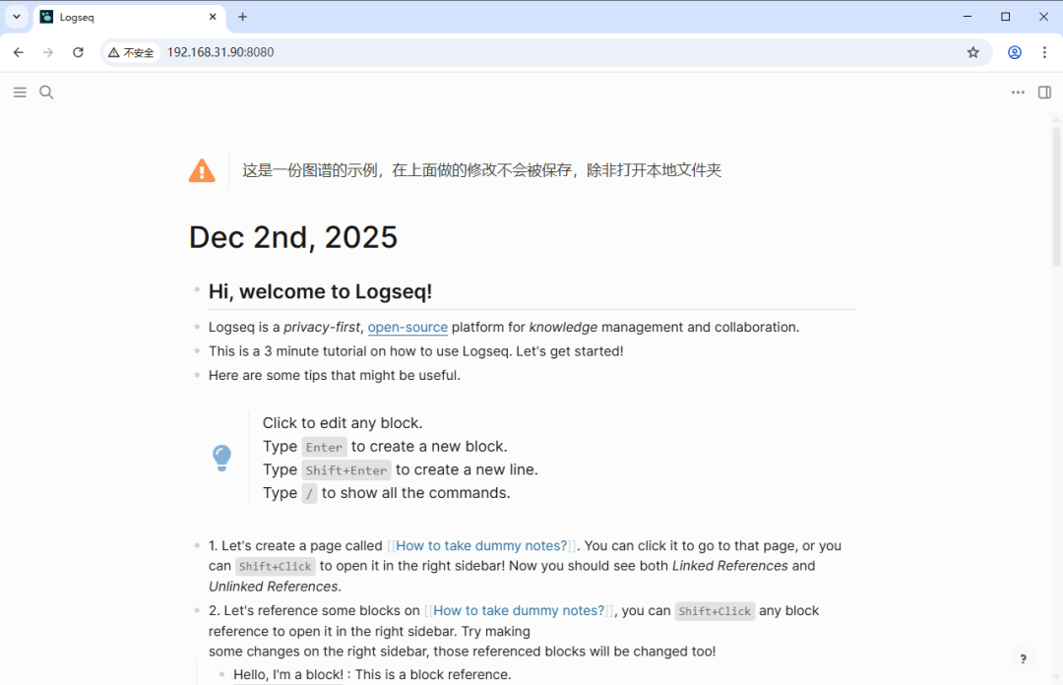Follow the 'open-source' hyperlink
Viewport: 1063px width, 685px height.
click(x=407, y=327)
